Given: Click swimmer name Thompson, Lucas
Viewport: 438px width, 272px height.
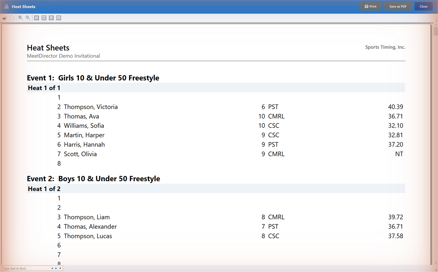Looking at the screenshot, I should (88, 236).
